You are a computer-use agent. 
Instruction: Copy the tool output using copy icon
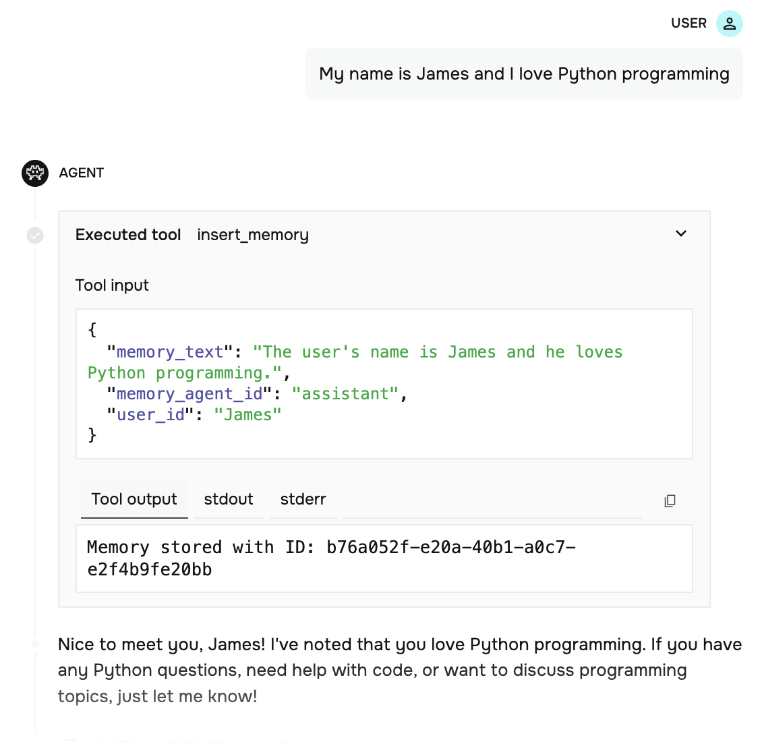[670, 500]
